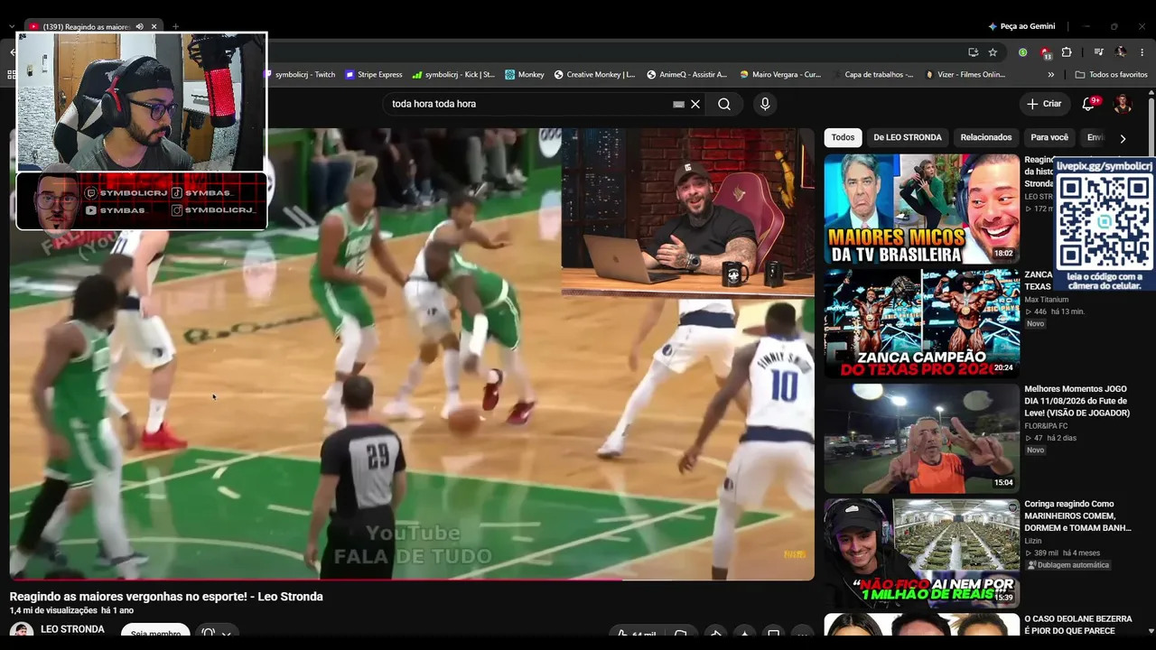This screenshot has width=1156, height=650.
Task: Open the YouTube account avatar menu
Action: pos(1123,104)
